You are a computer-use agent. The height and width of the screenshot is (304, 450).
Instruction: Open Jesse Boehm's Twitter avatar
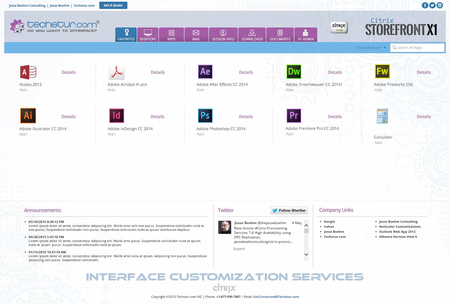tap(225, 227)
